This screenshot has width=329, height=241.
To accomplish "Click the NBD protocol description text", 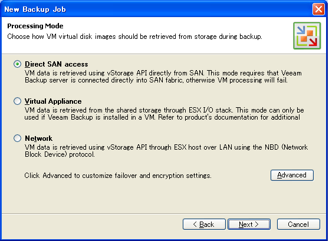I will tap(166, 151).
